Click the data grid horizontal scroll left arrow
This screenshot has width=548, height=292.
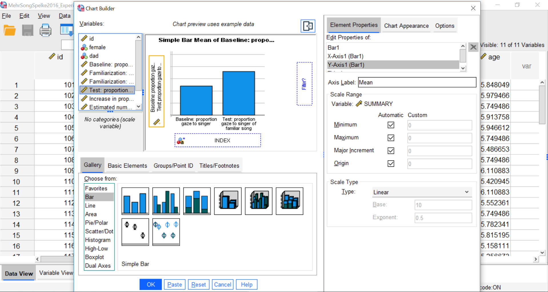point(37,259)
